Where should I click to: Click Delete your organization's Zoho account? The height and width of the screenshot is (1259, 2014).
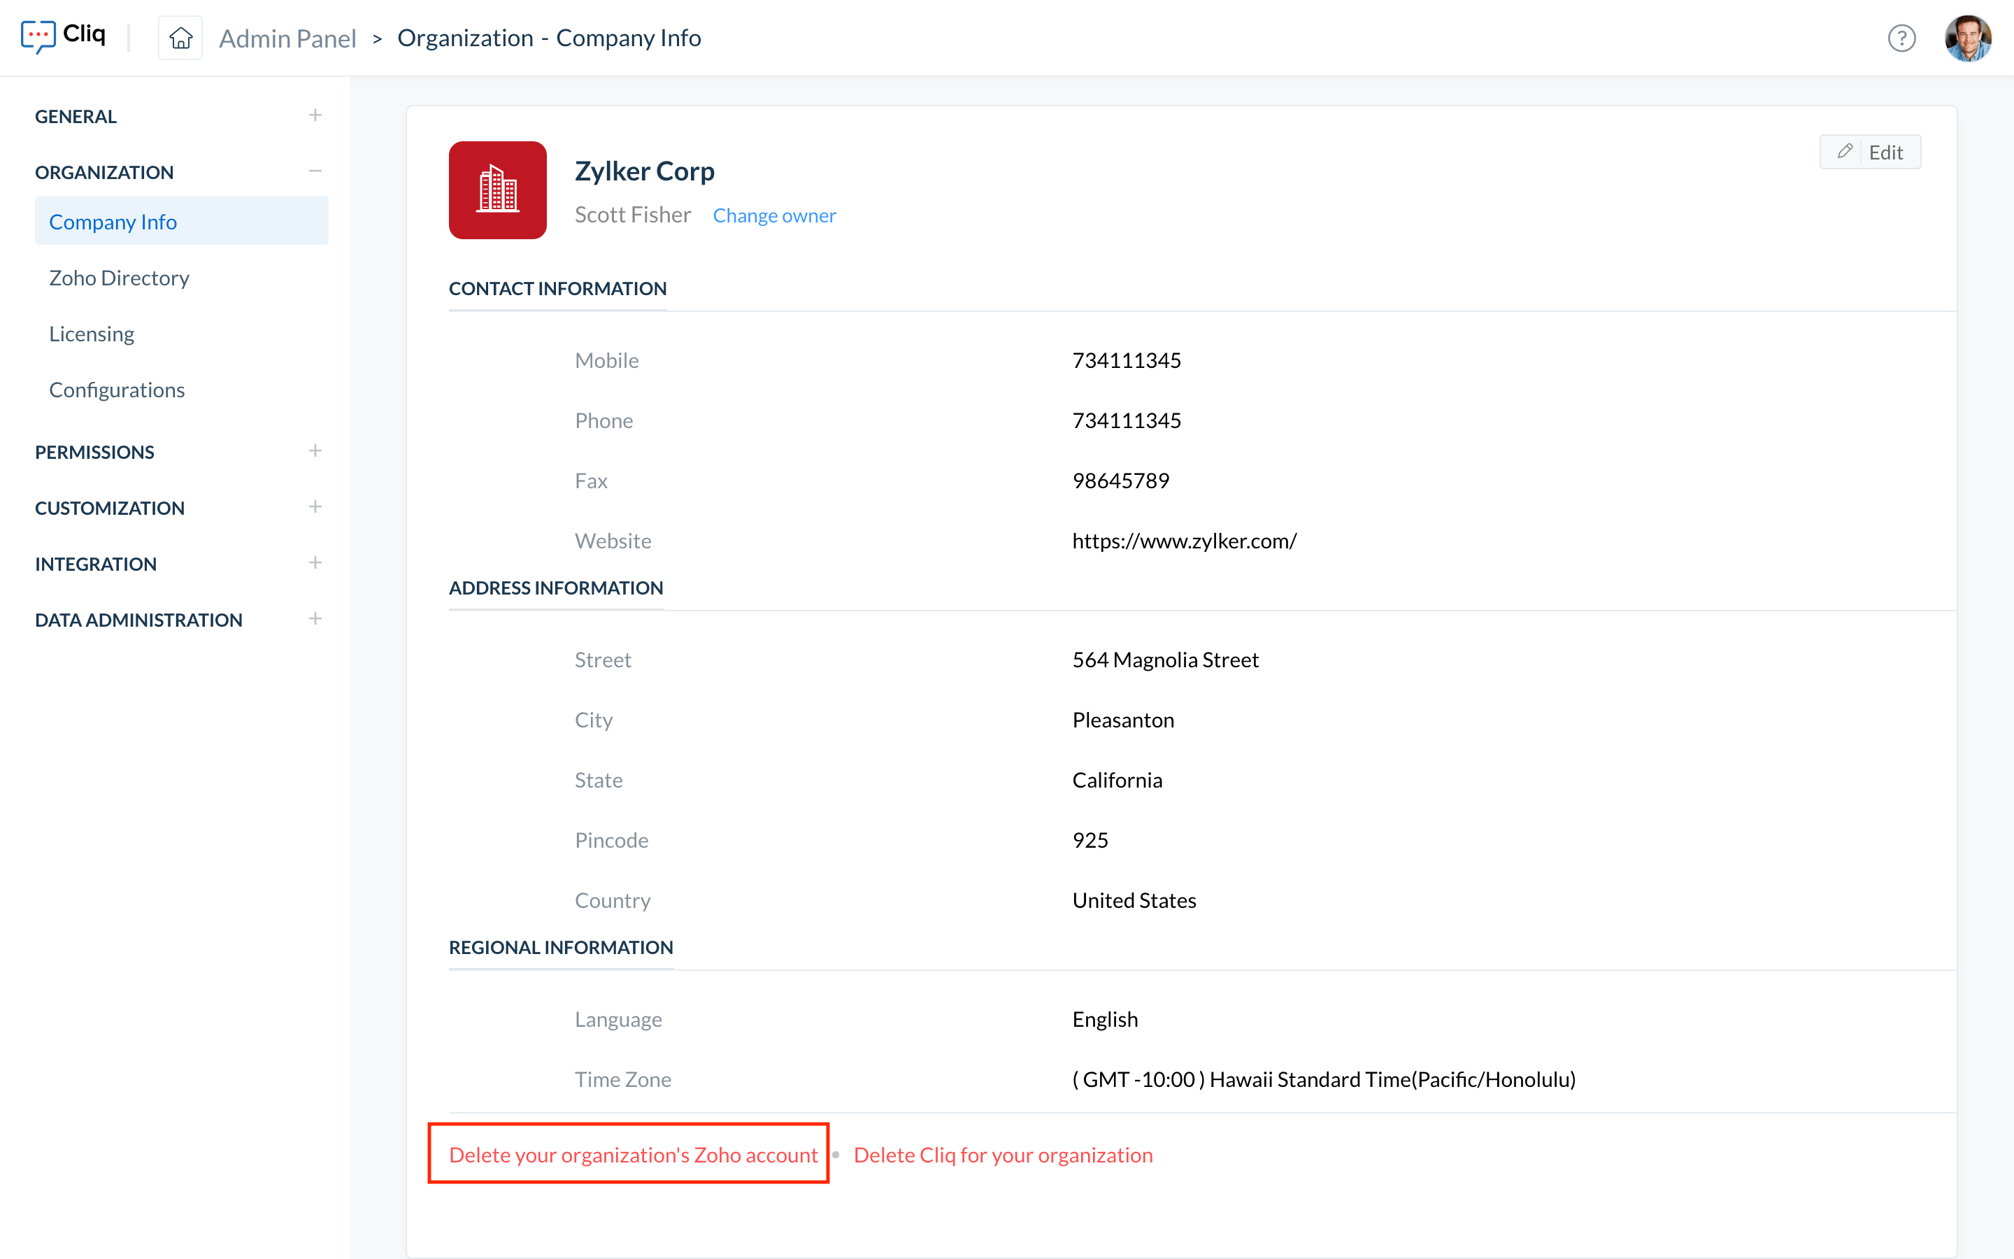tap(634, 1155)
